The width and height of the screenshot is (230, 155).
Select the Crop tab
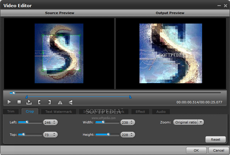[30, 111]
